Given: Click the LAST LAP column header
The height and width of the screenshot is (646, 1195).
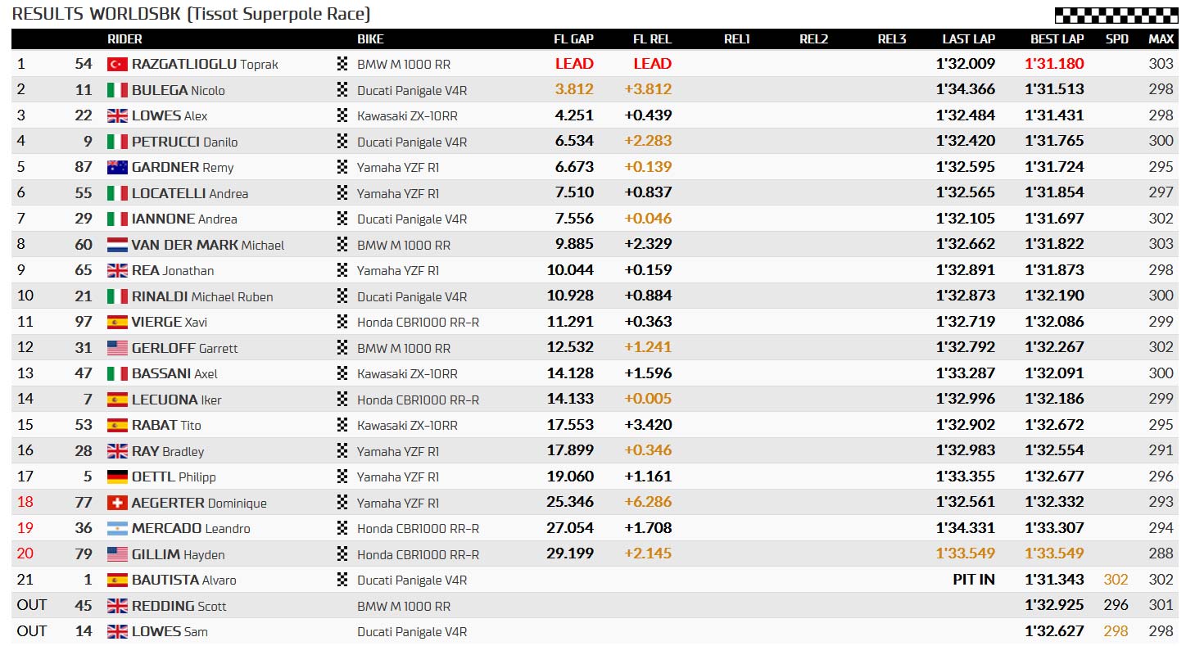Looking at the screenshot, I should click(968, 38).
